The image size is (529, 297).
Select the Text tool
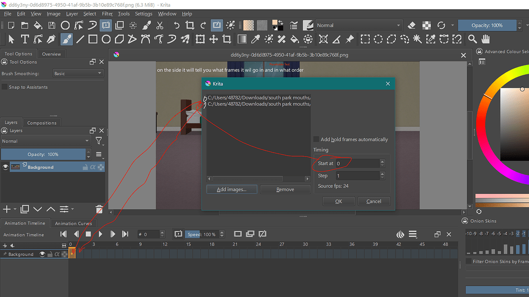click(x=25, y=39)
